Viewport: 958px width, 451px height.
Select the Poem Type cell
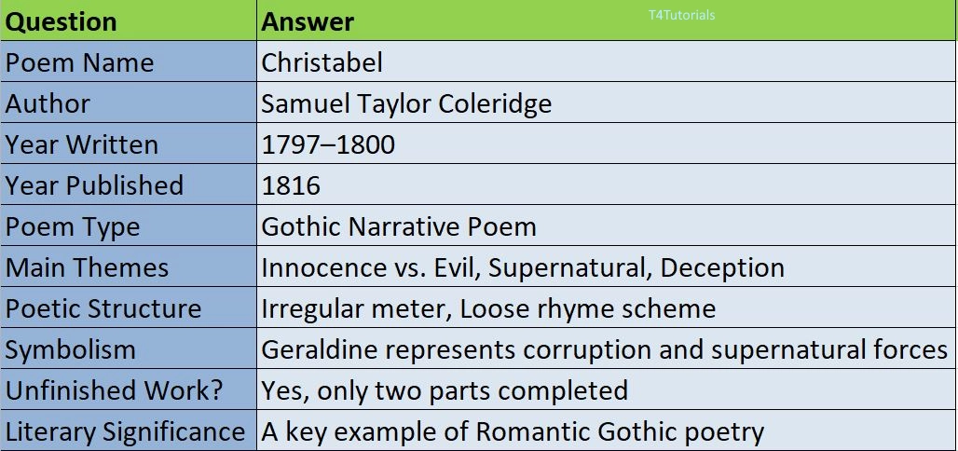(x=129, y=225)
